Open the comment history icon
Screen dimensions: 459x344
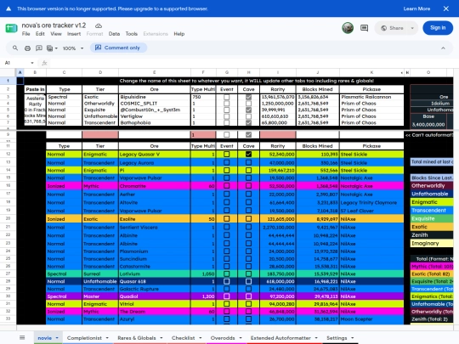tap(364, 28)
